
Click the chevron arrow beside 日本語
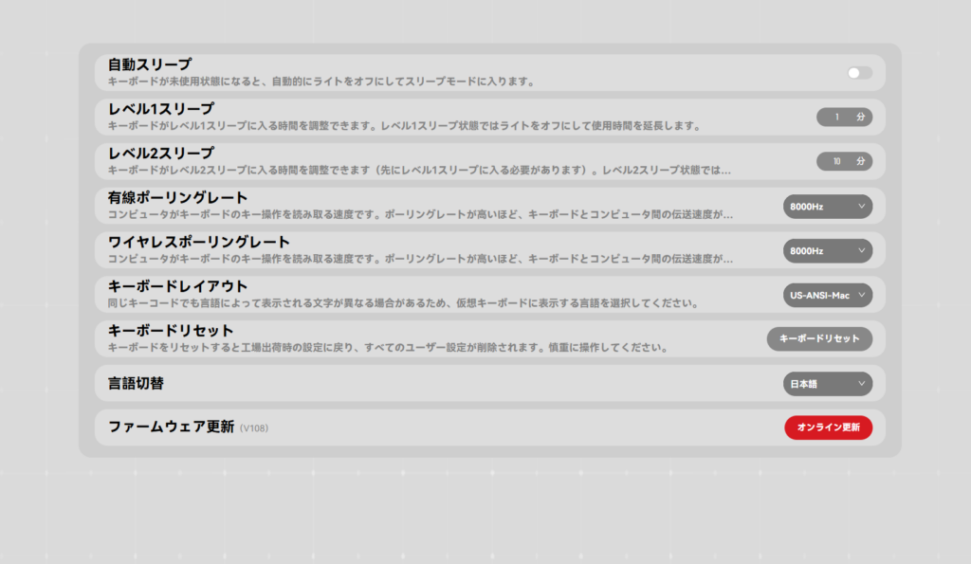861,384
